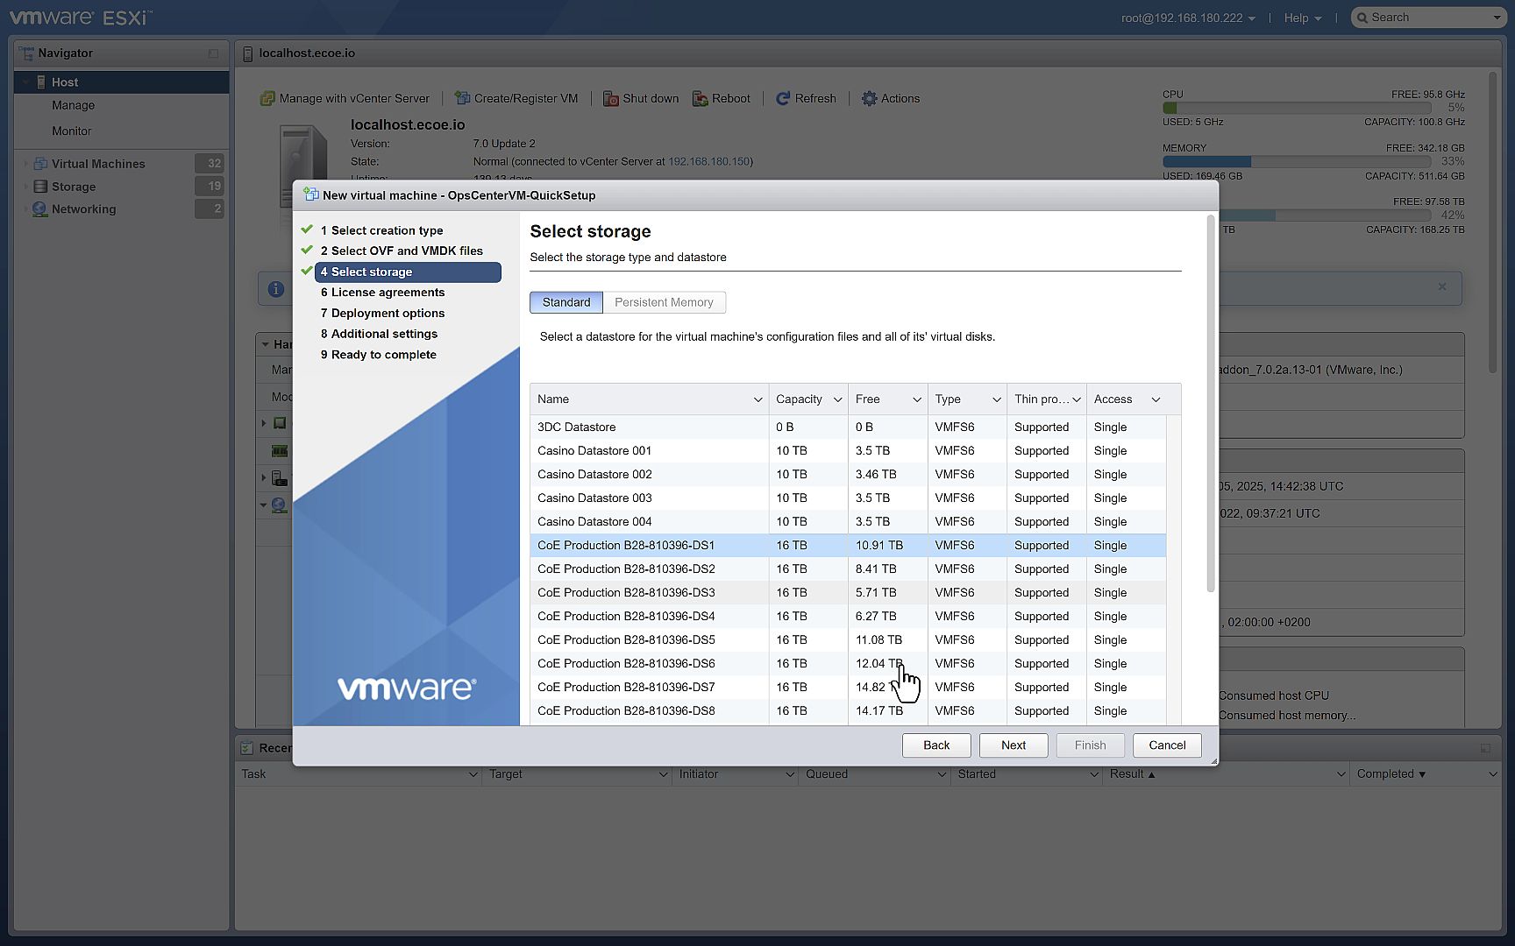The height and width of the screenshot is (946, 1515).
Task: Open Monitor under Host in Navigator
Action: [71, 131]
